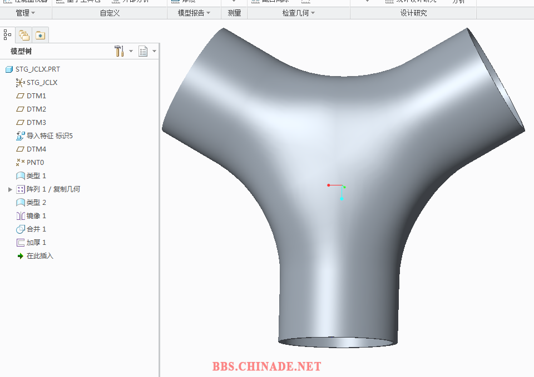Open the Folder Browser tab
This screenshot has height=377, width=534.
tap(23, 35)
